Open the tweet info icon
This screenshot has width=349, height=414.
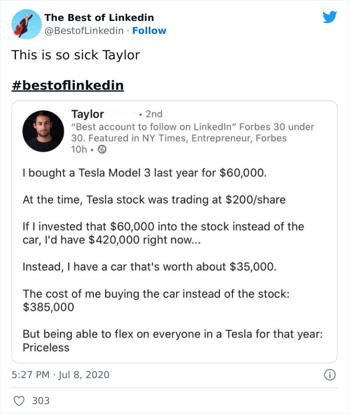coord(329,375)
